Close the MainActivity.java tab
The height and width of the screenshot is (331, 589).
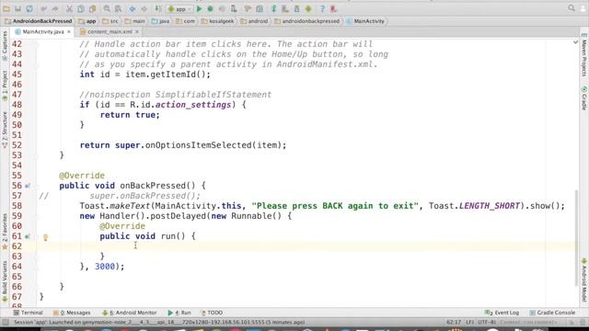coord(69,32)
